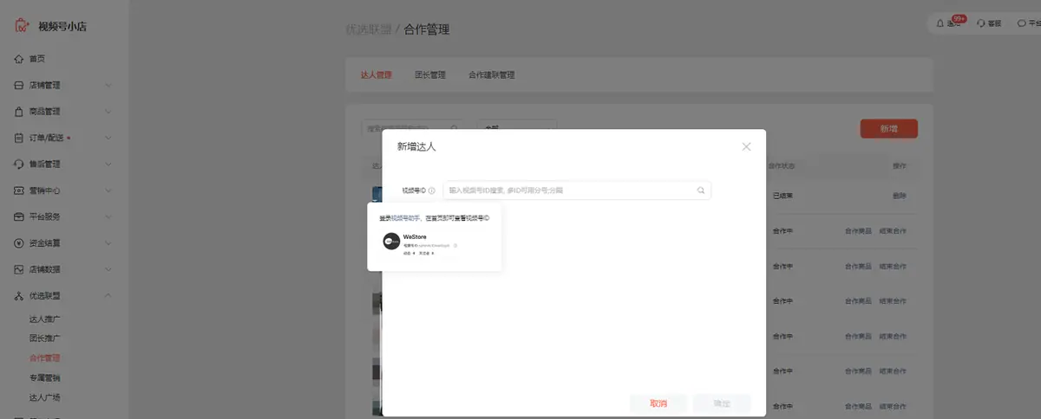1041x419 pixels.
Task: Click the 取消 button in dialog
Action: tap(658, 403)
